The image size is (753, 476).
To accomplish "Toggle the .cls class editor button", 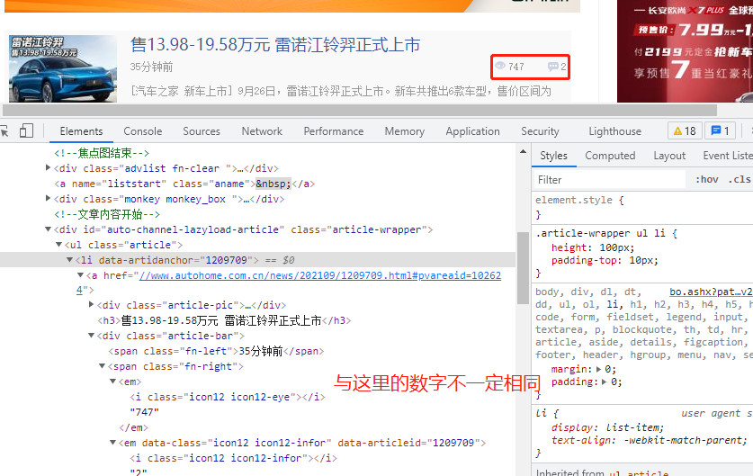I will (x=739, y=180).
